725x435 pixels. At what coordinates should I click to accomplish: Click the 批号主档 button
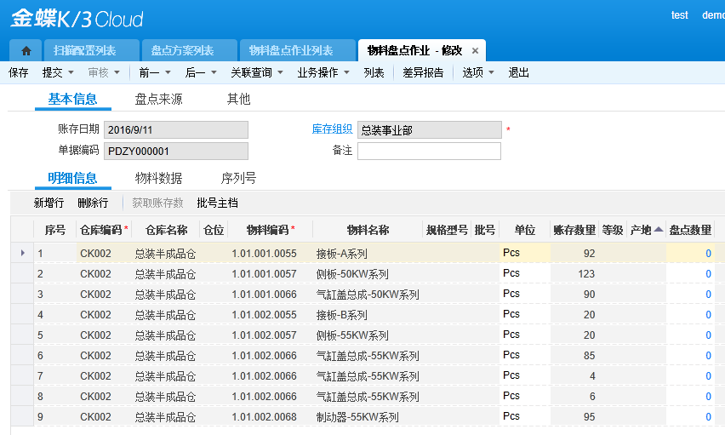pos(217,203)
